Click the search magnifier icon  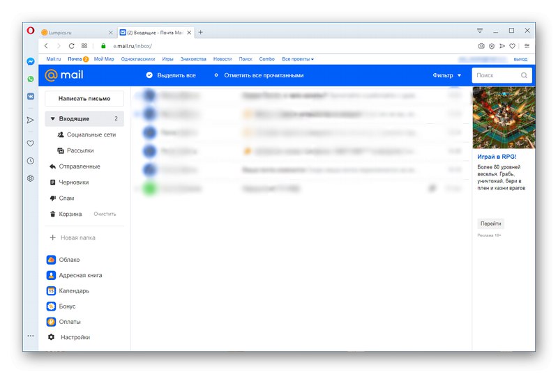click(x=524, y=75)
